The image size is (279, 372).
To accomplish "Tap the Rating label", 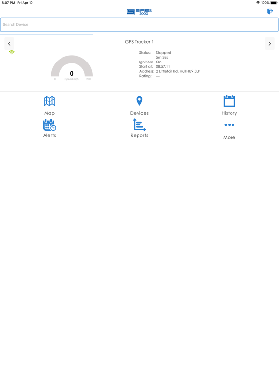I will coord(145,76).
